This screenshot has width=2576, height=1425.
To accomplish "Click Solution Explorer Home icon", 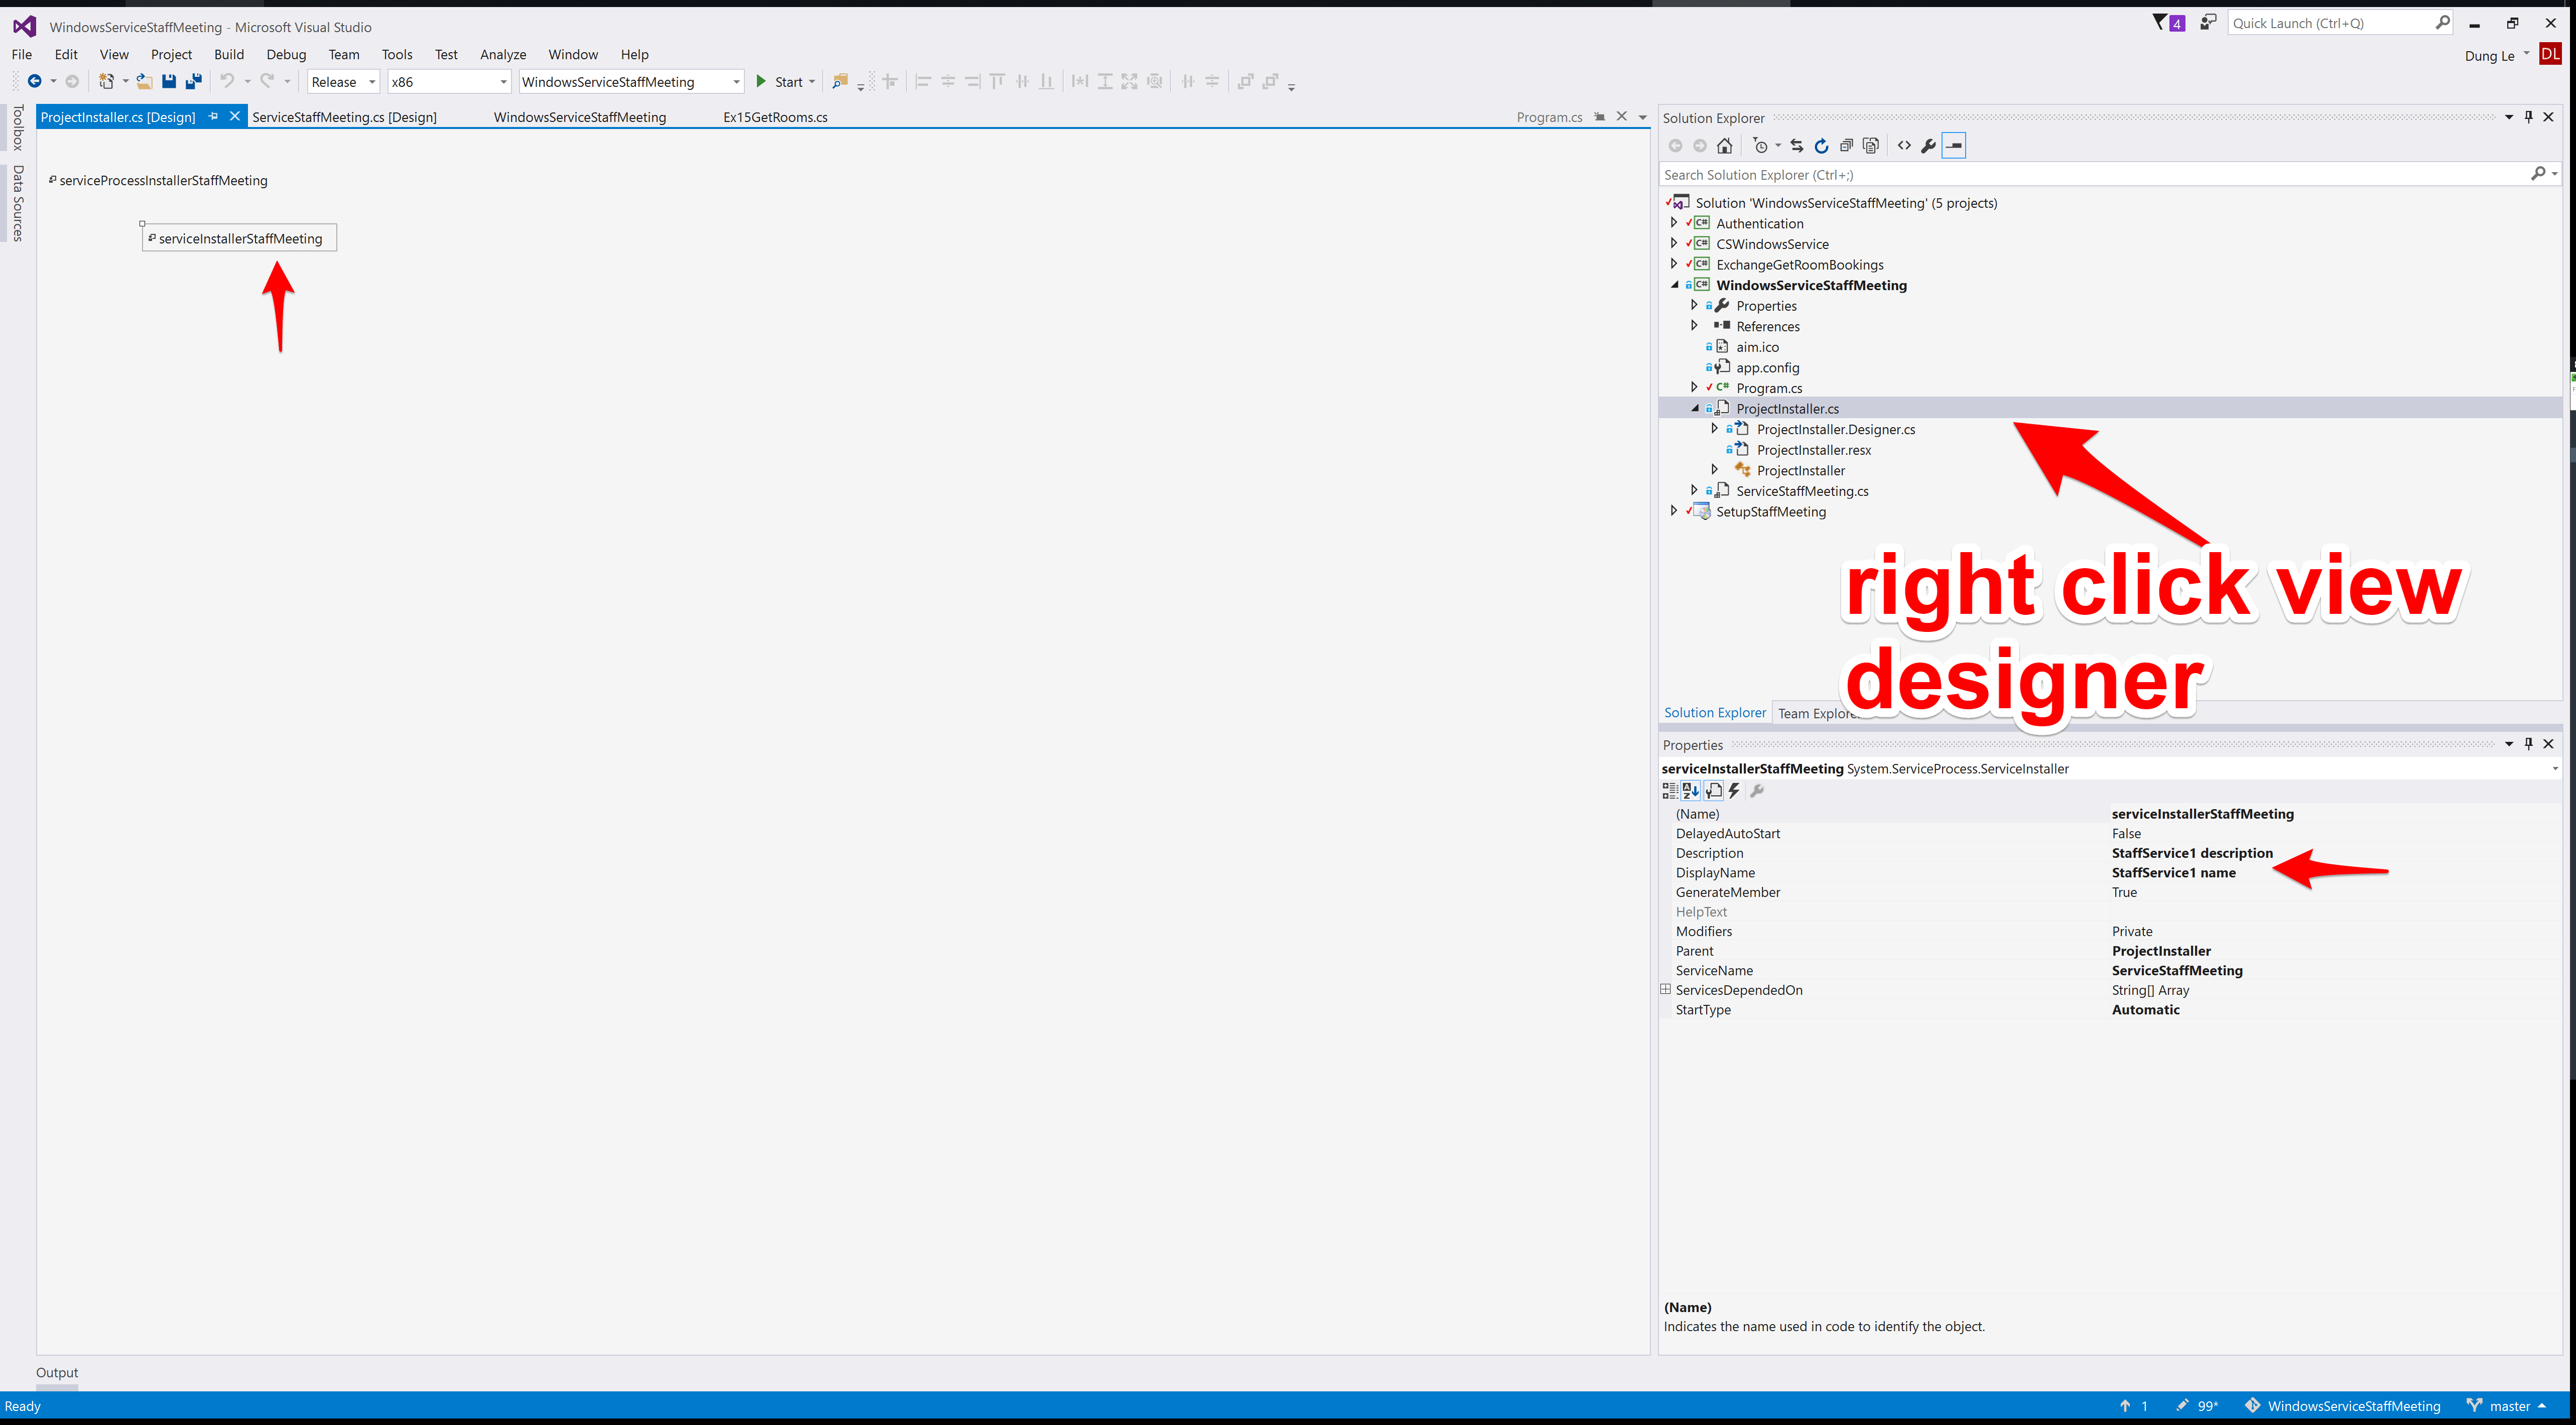I will point(1724,146).
